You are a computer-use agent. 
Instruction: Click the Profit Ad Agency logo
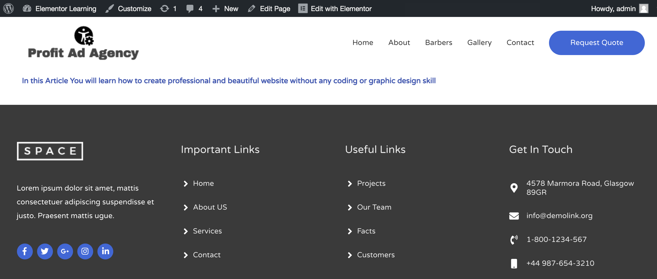(x=83, y=43)
